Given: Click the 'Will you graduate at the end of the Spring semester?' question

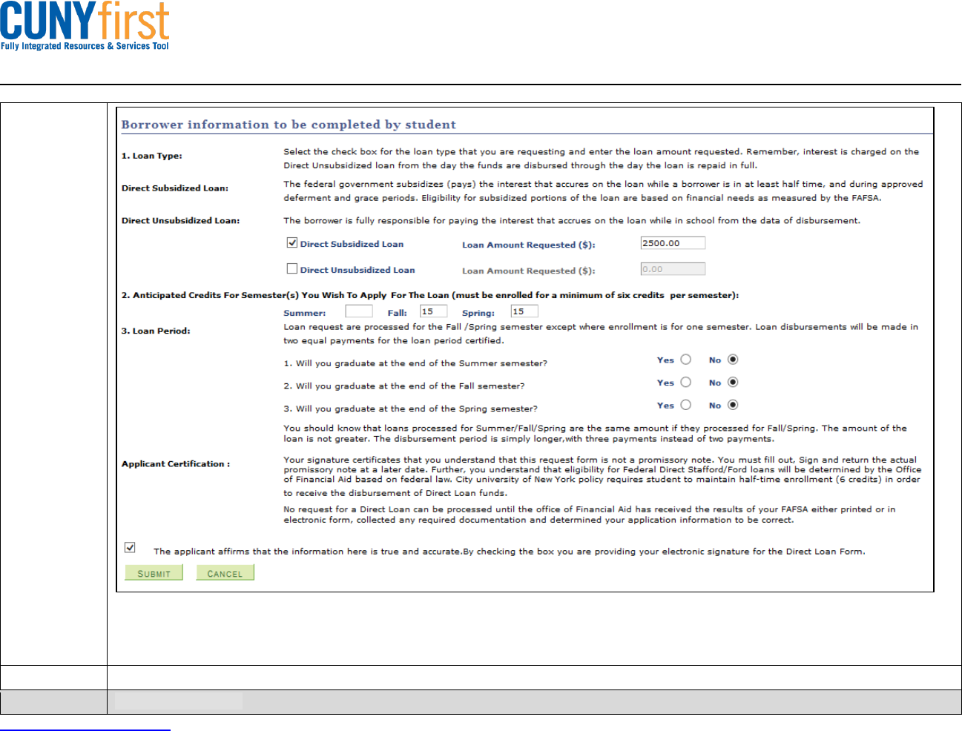Looking at the screenshot, I should coord(410,408).
